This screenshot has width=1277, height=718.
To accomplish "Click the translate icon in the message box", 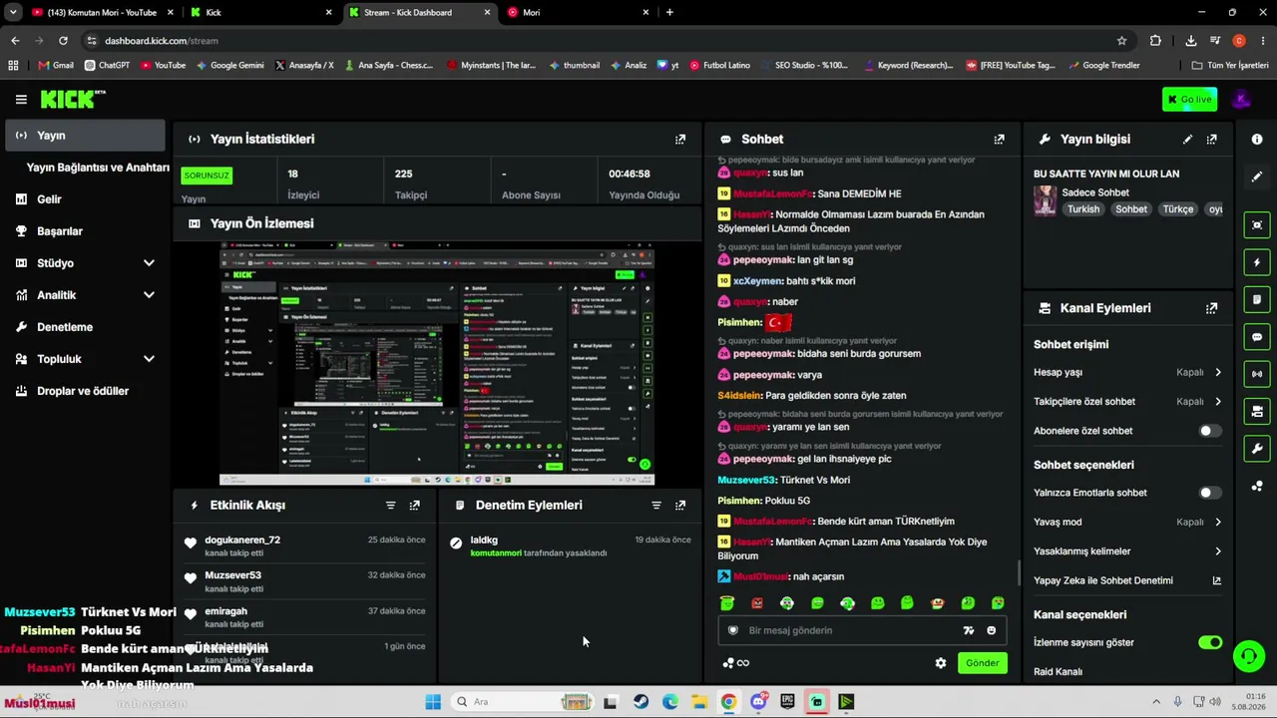I will [968, 630].
